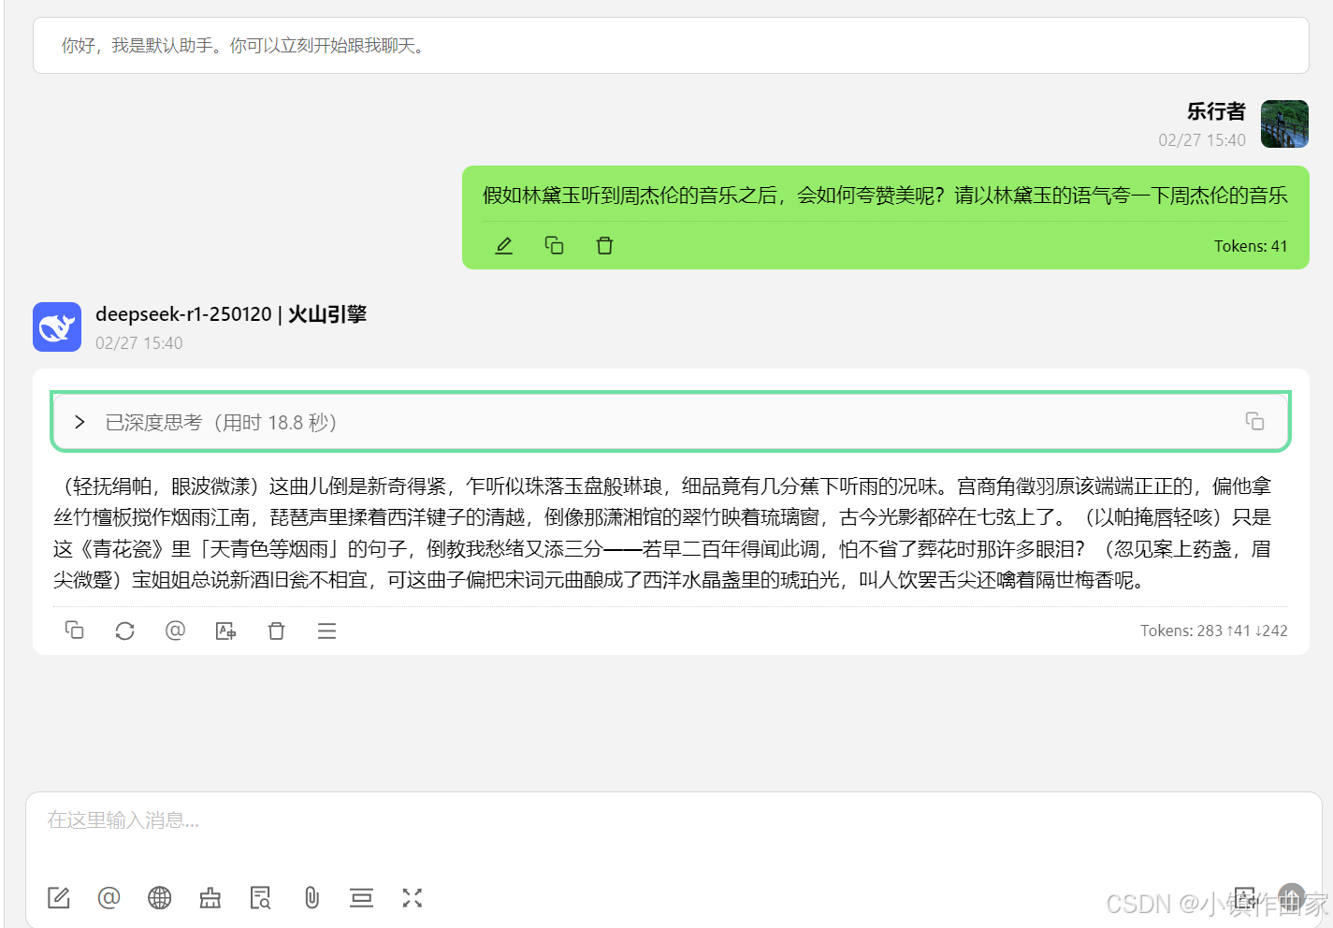Copy the green user message

click(x=554, y=245)
